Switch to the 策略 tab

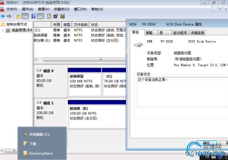[x=151, y=33]
